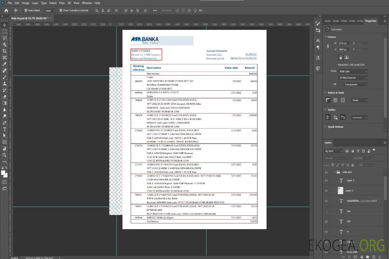Select the Rectangular Marquee tool
The image size is (389, 259).
click(5, 31)
